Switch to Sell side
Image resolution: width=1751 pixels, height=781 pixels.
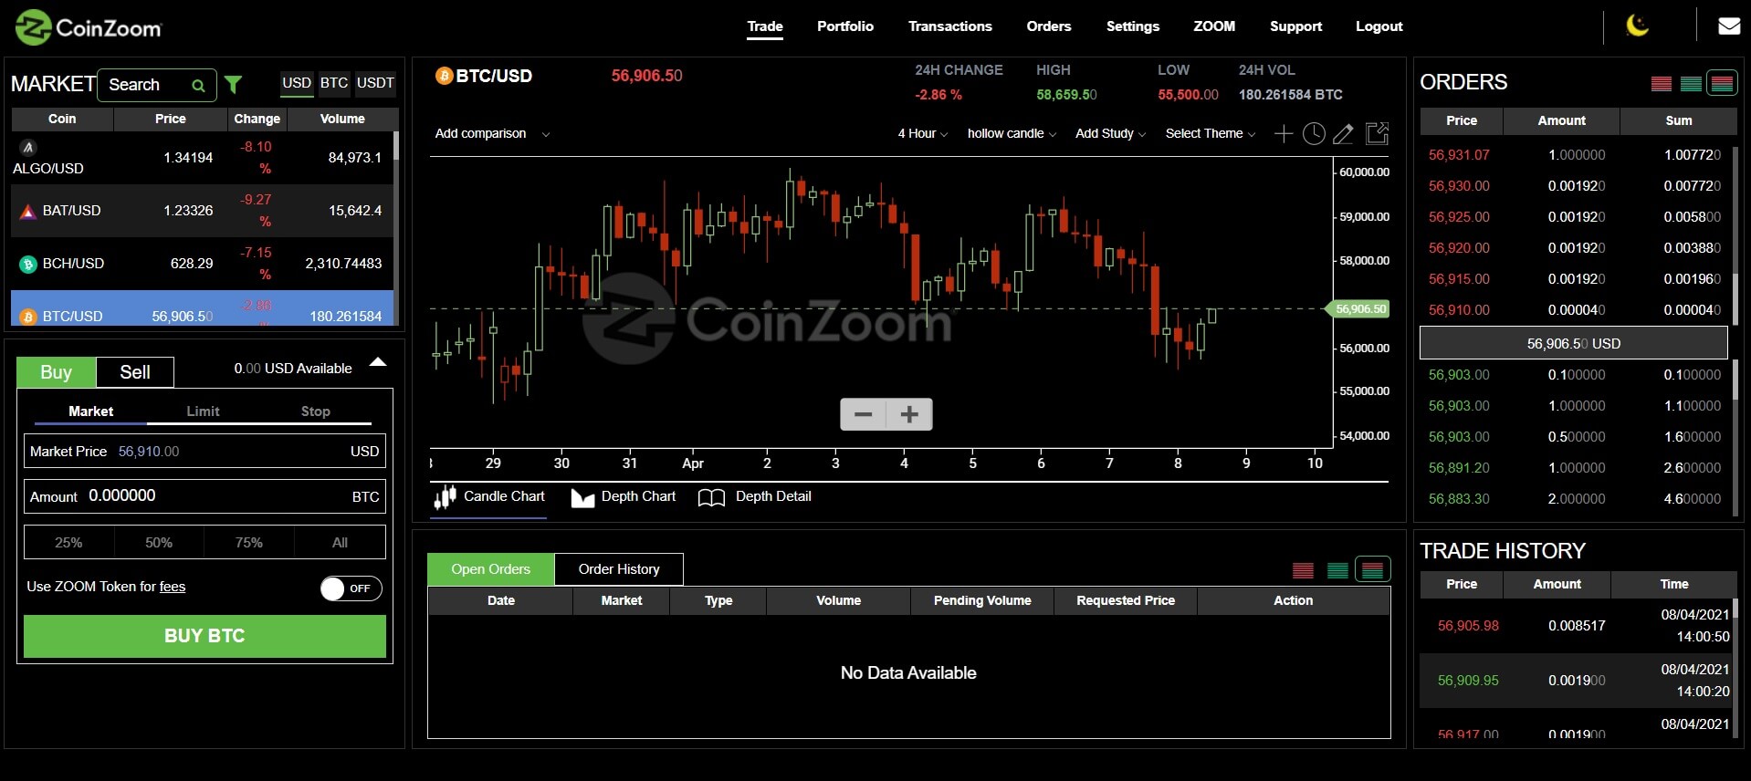(135, 372)
